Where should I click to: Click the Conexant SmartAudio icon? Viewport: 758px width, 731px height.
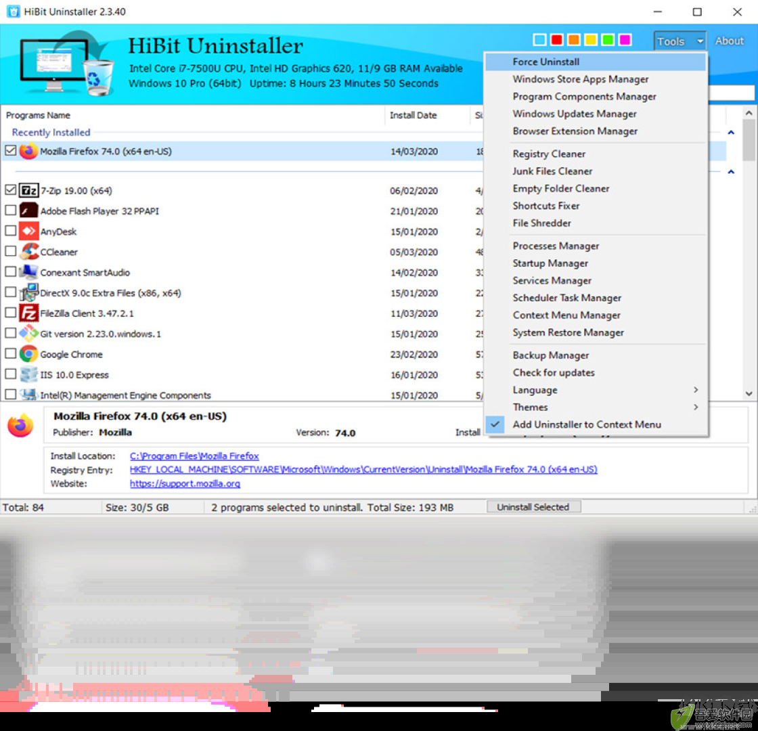click(x=28, y=272)
